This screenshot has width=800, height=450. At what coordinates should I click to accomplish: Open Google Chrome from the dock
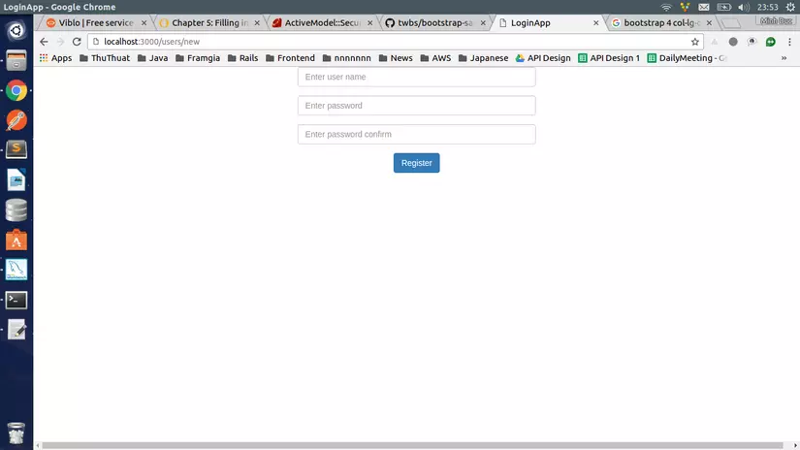(x=16, y=91)
